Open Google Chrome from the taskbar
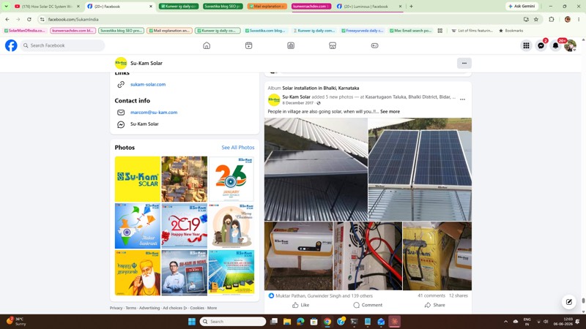Viewport: 586px width, 329px height. 327,322
